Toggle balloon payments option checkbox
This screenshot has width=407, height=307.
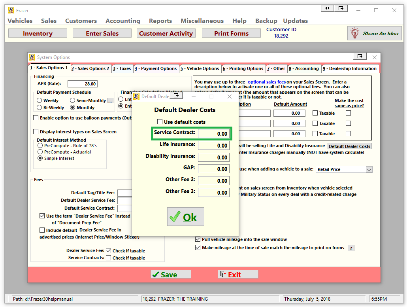36,118
